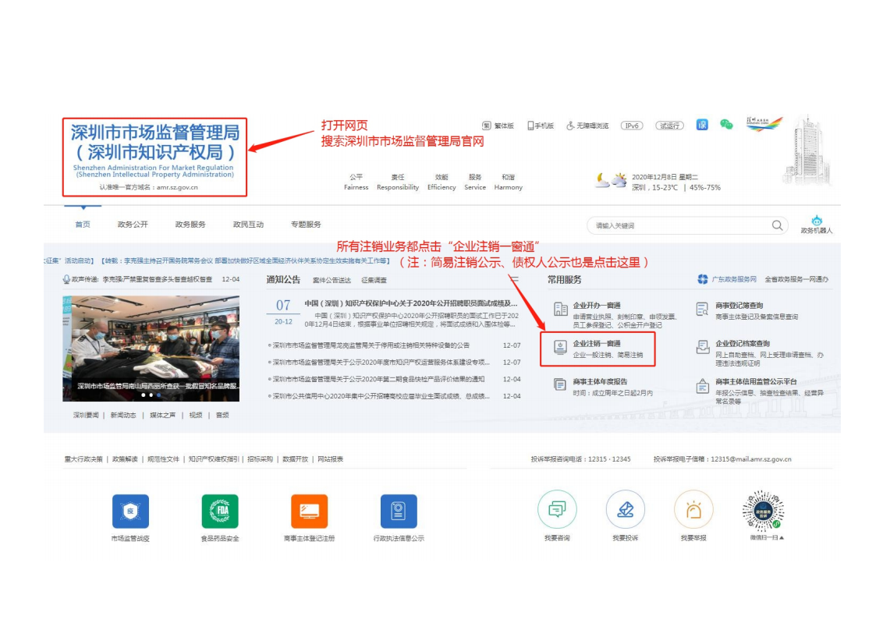Image resolution: width=890 pixels, height=623 pixels.
Task: Open the 我要咨询 chat bubble icon
Action: pyautogui.click(x=558, y=511)
